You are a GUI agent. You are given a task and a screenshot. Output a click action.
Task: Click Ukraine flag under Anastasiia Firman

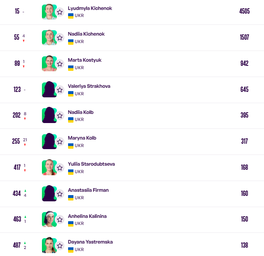tap(71, 198)
